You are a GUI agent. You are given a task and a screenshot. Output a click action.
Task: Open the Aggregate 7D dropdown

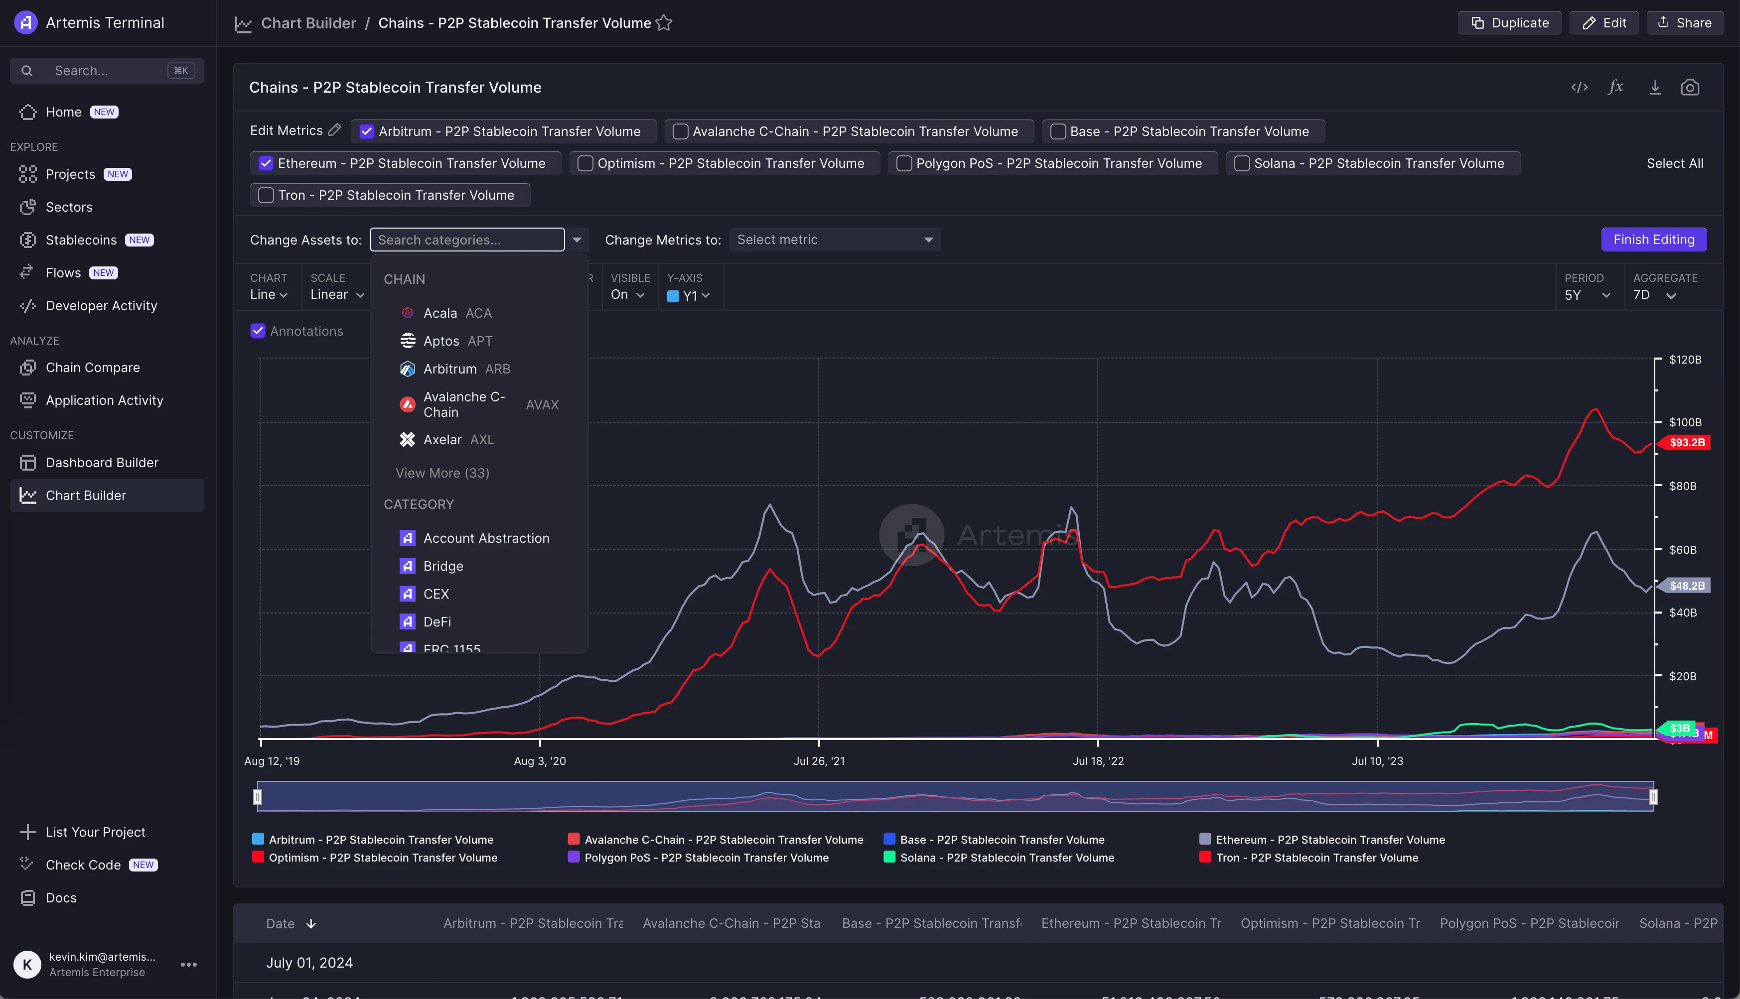[x=1655, y=295]
